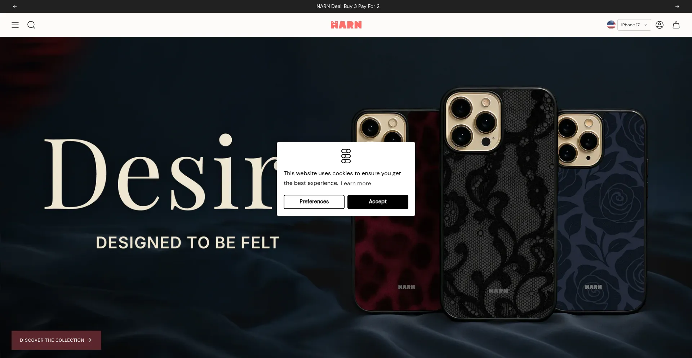Show next announcement with right arrow

pyautogui.click(x=677, y=6)
